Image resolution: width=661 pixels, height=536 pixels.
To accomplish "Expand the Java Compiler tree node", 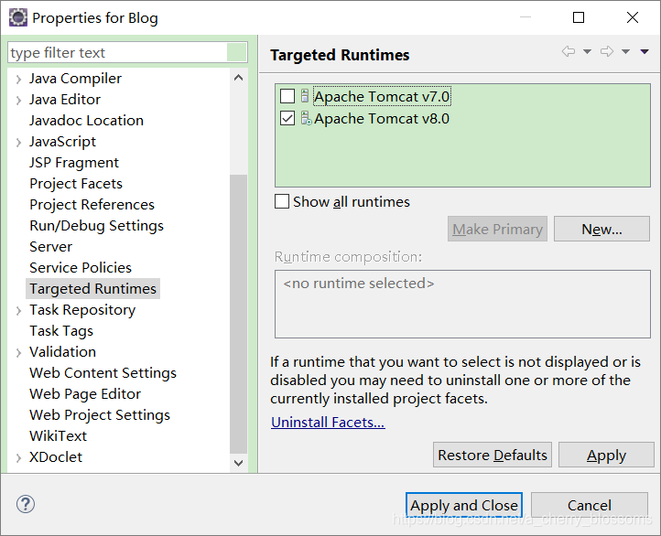I will click(18, 79).
